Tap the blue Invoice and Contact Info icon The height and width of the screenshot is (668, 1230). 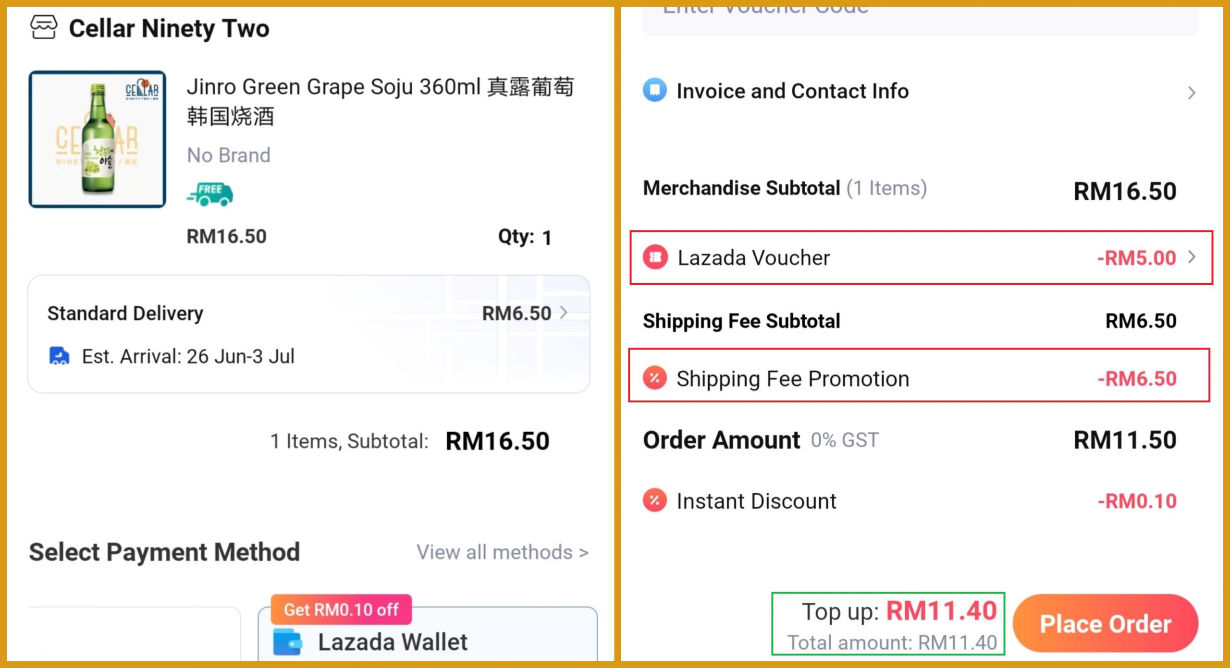(654, 90)
